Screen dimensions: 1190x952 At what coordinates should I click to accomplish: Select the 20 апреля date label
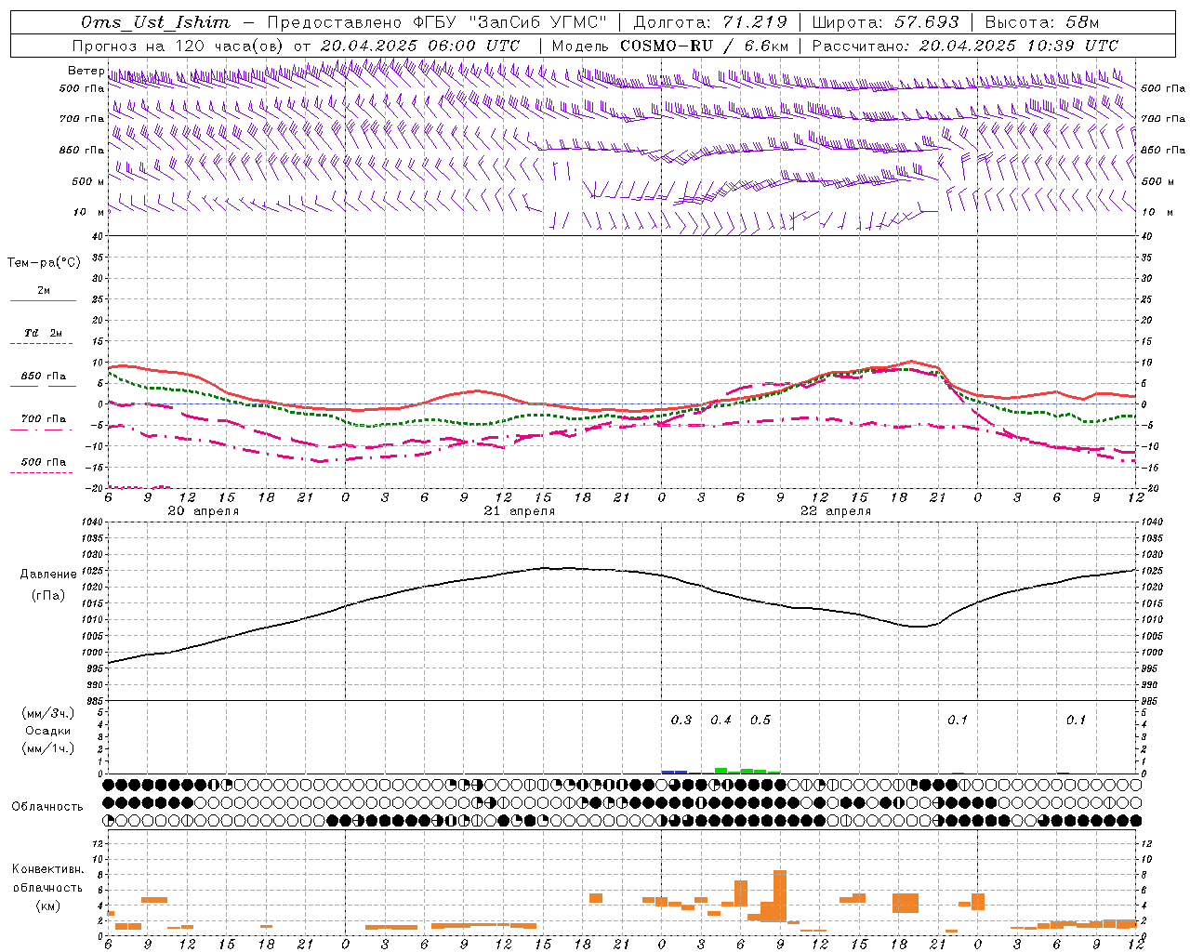[x=203, y=511]
